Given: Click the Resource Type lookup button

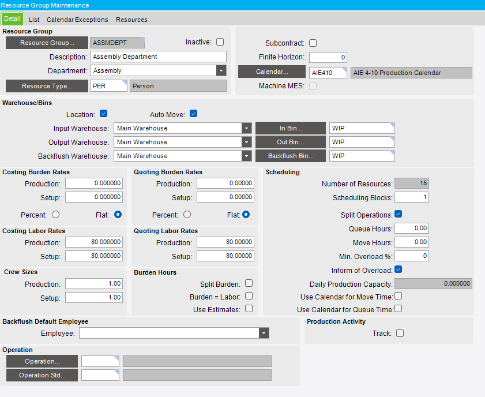Looking at the screenshot, I should (x=47, y=86).
